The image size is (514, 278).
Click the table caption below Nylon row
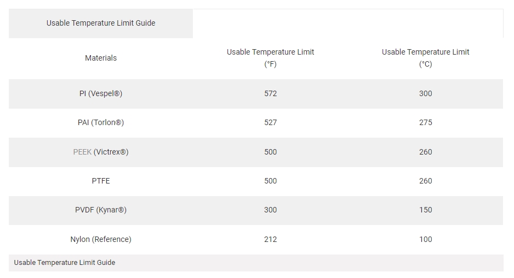pyautogui.click(x=65, y=263)
